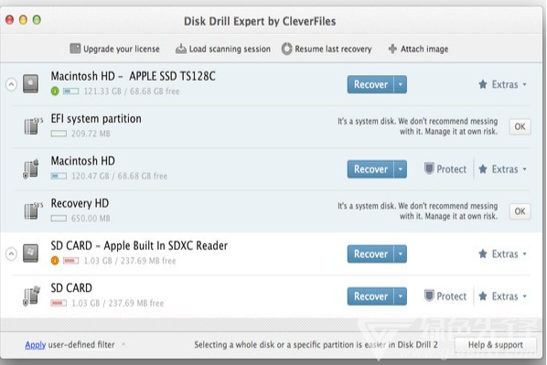Screen dimensions: 547x365
Task: Dismiss EFI system partition warning with OK
Action: (x=520, y=126)
